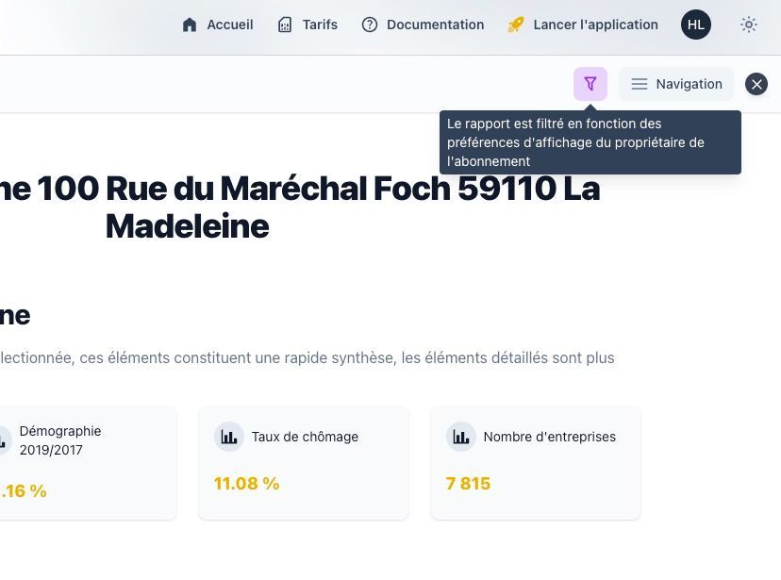Click the rocket icon beside Lancer l'application

(515, 25)
